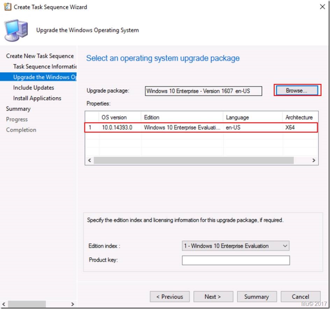The image size is (330, 309).
Task: Select the 10.0.14393.0 OS version cell
Action: click(117, 127)
